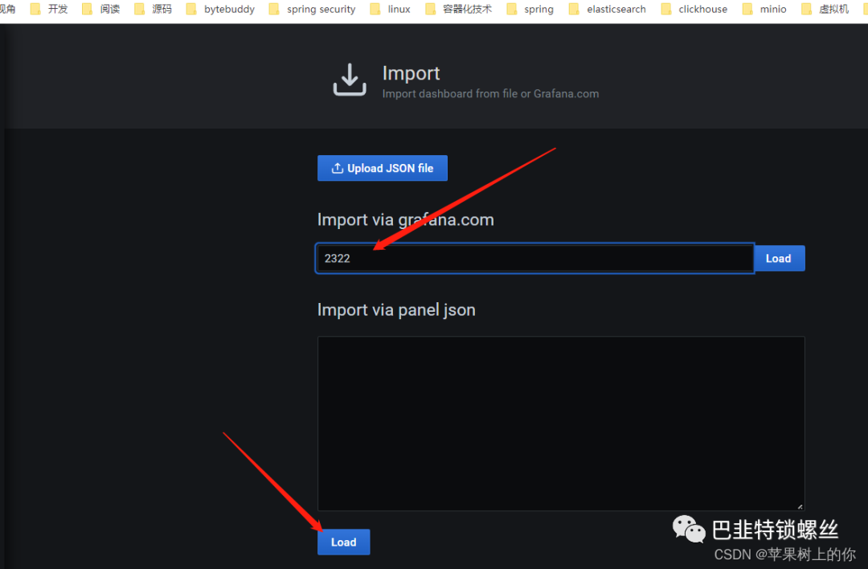Open the spring bookmark folder
This screenshot has width=868, height=569.
[x=530, y=10]
